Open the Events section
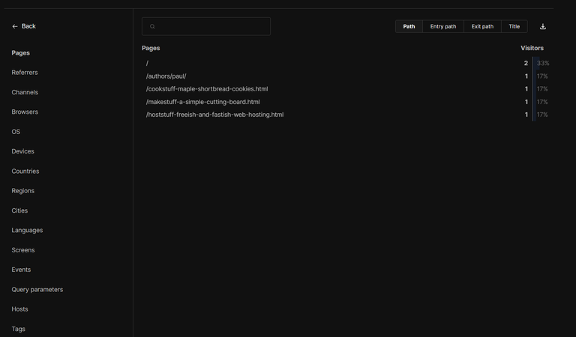576x337 pixels. click(21, 270)
